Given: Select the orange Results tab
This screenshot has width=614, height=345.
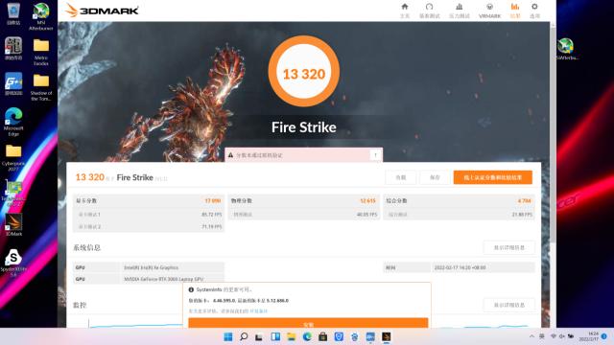Looking at the screenshot, I should (x=515, y=11).
